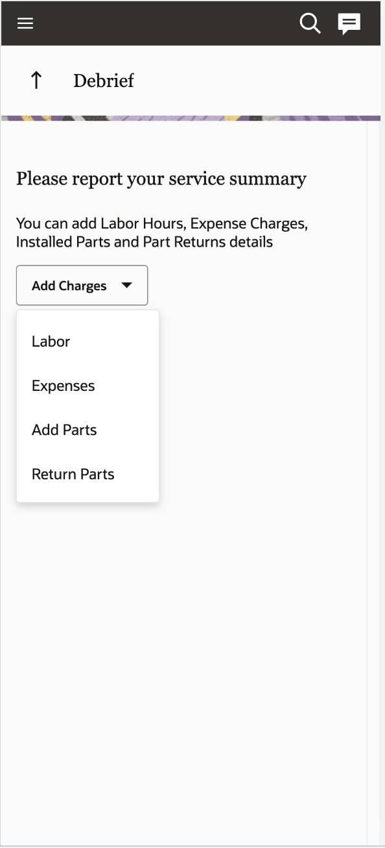Go back using the up arrow
The image size is (385, 848).
tap(36, 81)
